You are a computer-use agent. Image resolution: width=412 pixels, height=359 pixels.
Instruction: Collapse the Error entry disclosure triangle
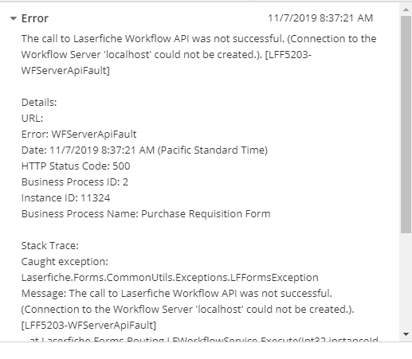14,18
